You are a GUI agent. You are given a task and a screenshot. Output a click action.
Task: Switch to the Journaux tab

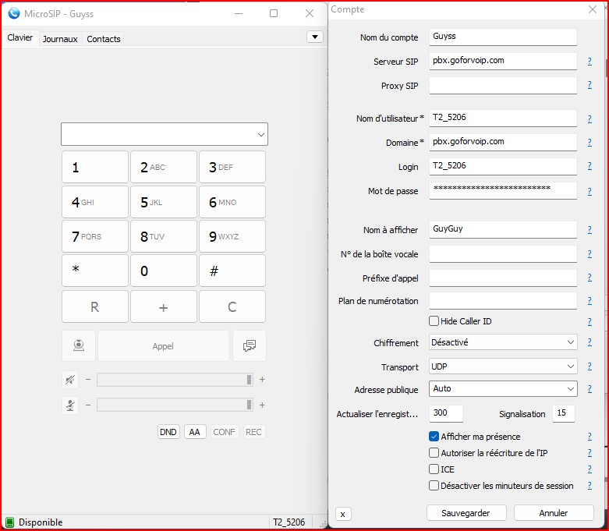point(60,39)
